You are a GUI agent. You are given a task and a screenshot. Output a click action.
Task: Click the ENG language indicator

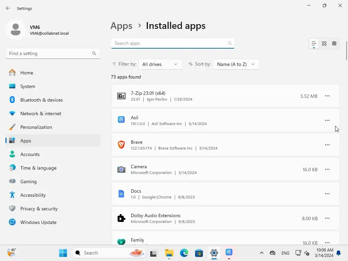[x=285, y=253]
